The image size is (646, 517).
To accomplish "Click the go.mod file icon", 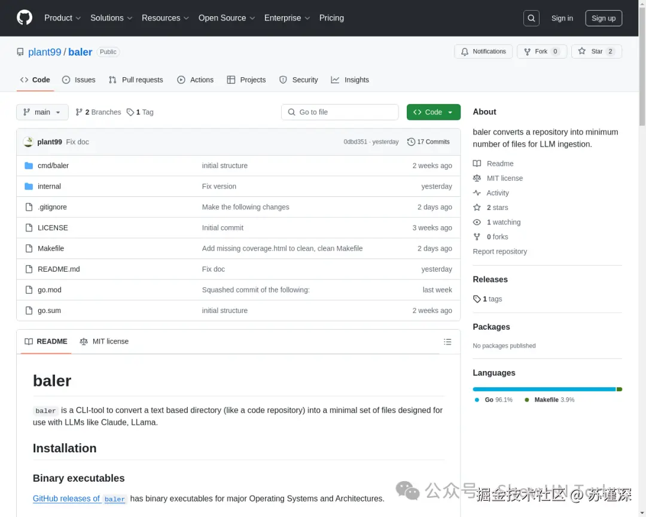I will [x=29, y=290].
